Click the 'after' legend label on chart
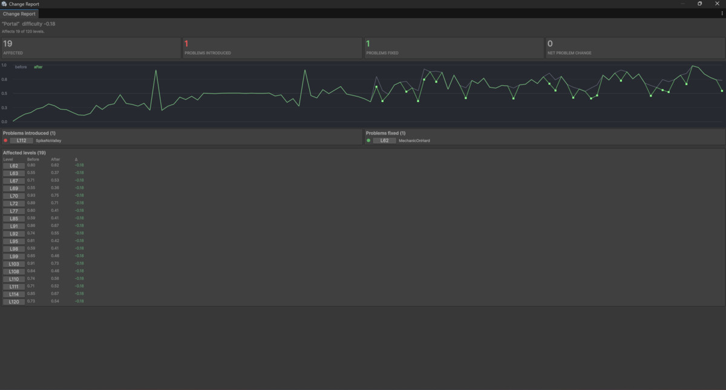The width and height of the screenshot is (726, 390). [x=38, y=67]
